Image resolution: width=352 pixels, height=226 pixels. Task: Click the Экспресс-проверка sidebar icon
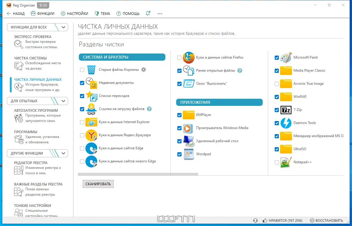click(19, 44)
